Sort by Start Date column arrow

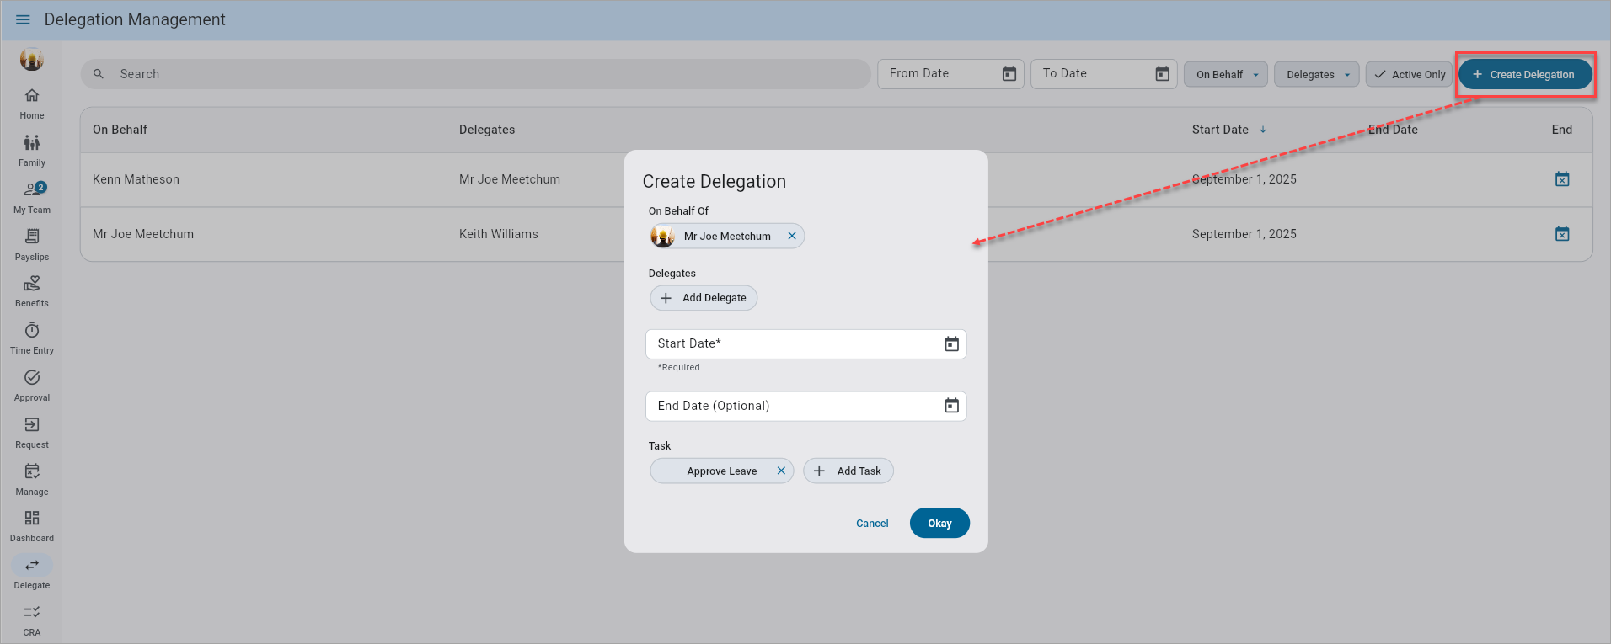(x=1262, y=130)
